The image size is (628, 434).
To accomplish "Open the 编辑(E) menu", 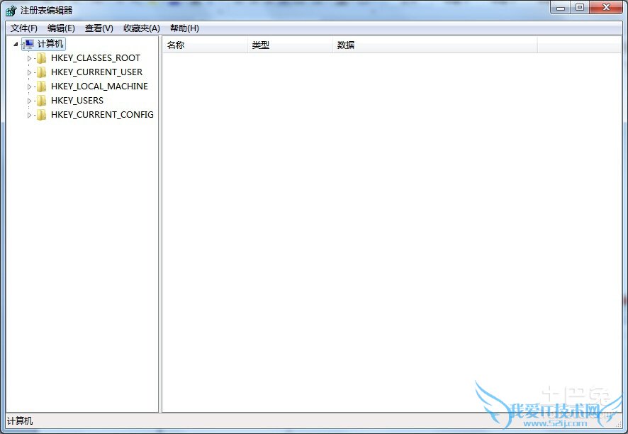I will 61,28.
